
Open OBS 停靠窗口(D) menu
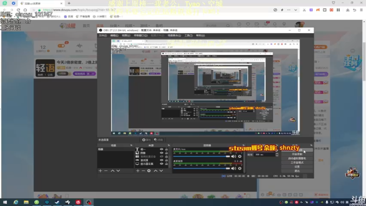pos(140,36)
